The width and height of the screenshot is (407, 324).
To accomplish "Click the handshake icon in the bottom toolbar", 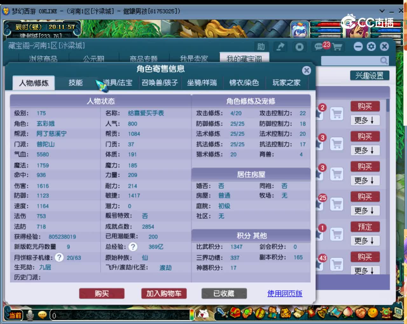I will 361,313.
